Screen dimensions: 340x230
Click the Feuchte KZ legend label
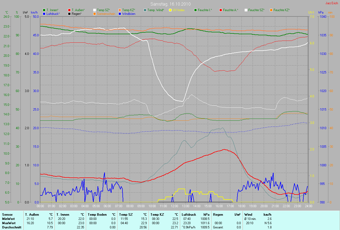coord(282,10)
